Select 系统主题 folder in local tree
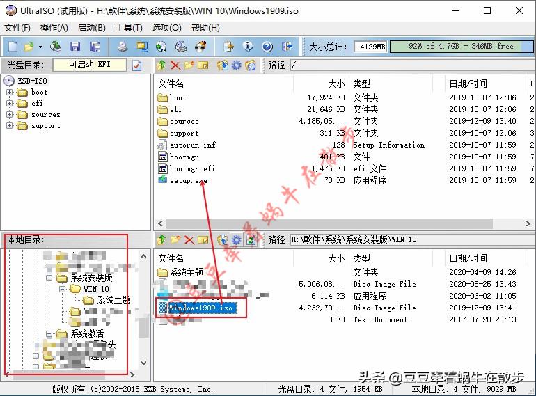 pyautogui.click(x=114, y=301)
